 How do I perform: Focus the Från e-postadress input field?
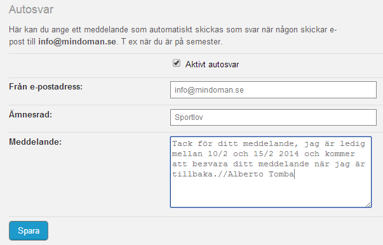point(273,89)
